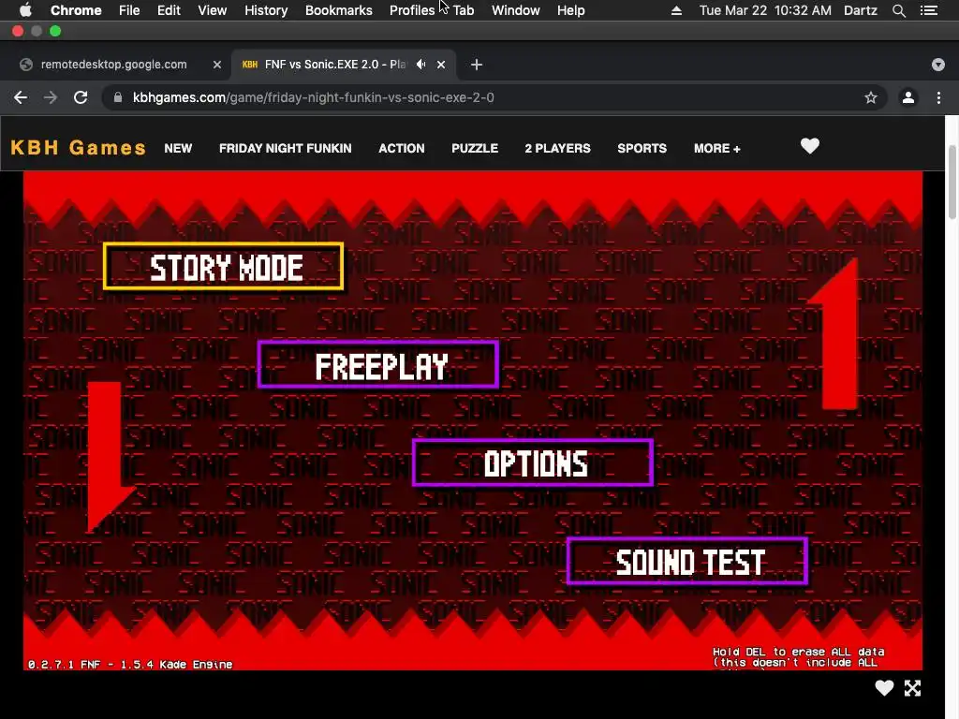This screenshot has height=719, width=959.
Task: Open the Chrome menu
Action: (x=76, y=10)
